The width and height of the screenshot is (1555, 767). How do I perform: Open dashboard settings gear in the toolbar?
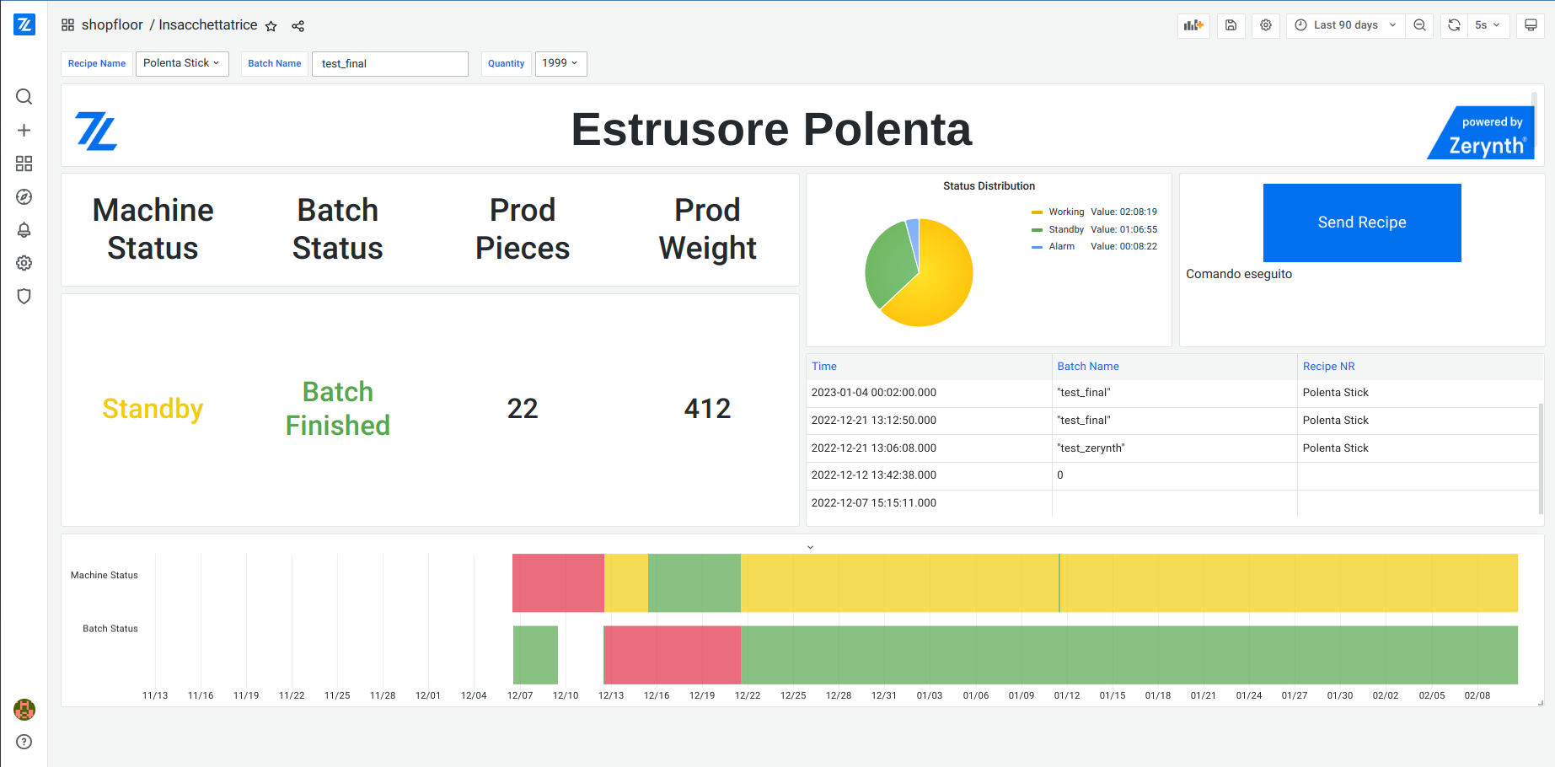(x=1265, y=25)
